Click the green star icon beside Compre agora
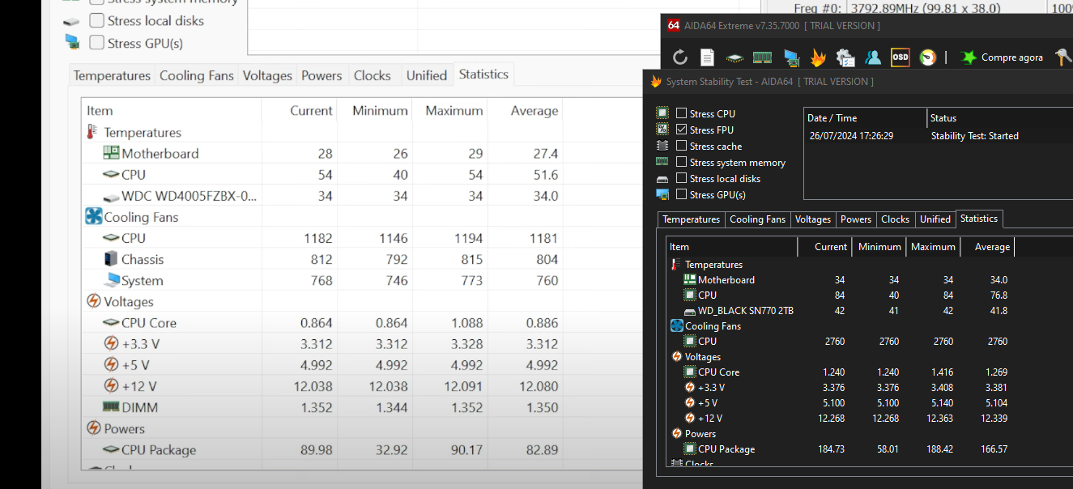 (968, 57)
